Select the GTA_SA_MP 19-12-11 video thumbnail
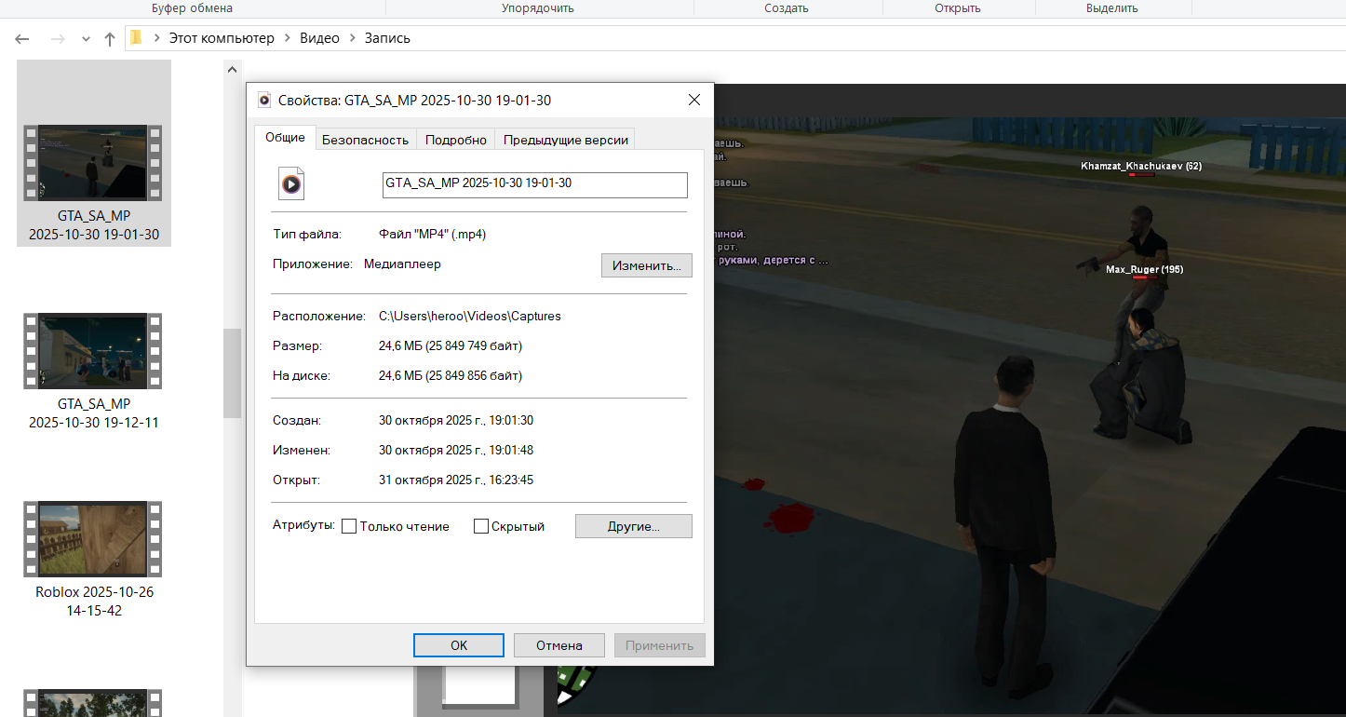Screen dimensions: 1346x717 point(93,351)
